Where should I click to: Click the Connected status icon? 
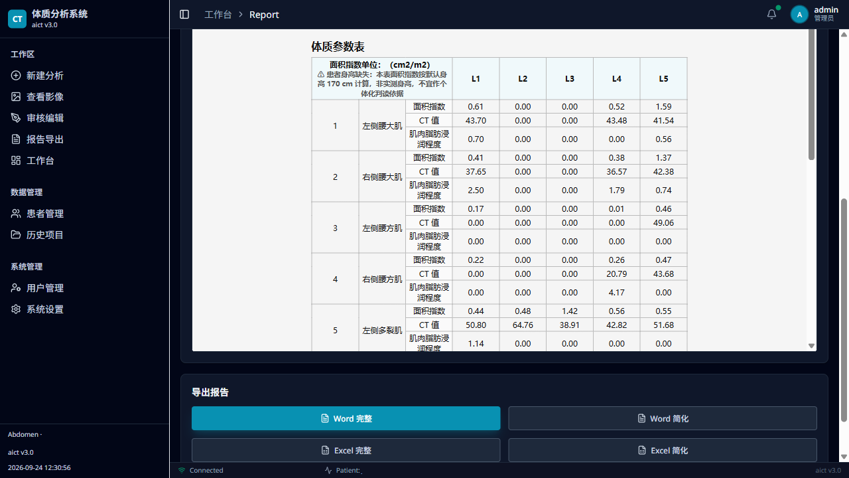(182, 470)
